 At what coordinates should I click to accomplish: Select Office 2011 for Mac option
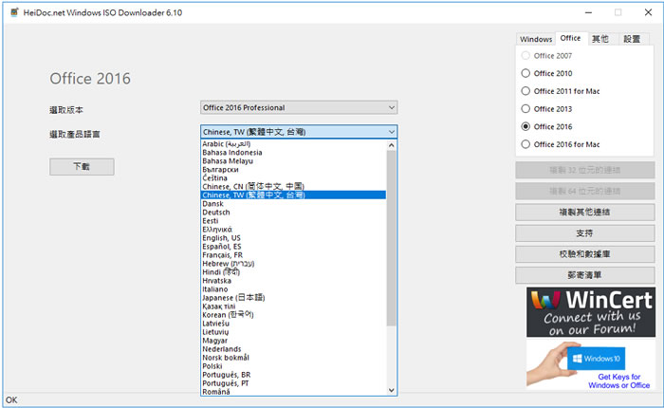[x=526, y=91]
